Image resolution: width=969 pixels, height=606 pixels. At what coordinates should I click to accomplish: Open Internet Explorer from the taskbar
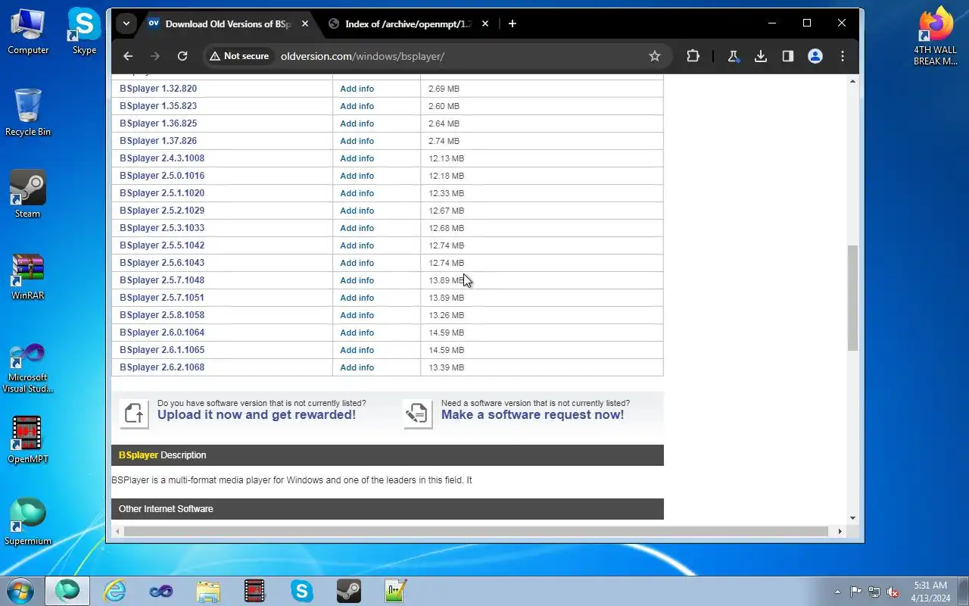click(x=115, y=591)
